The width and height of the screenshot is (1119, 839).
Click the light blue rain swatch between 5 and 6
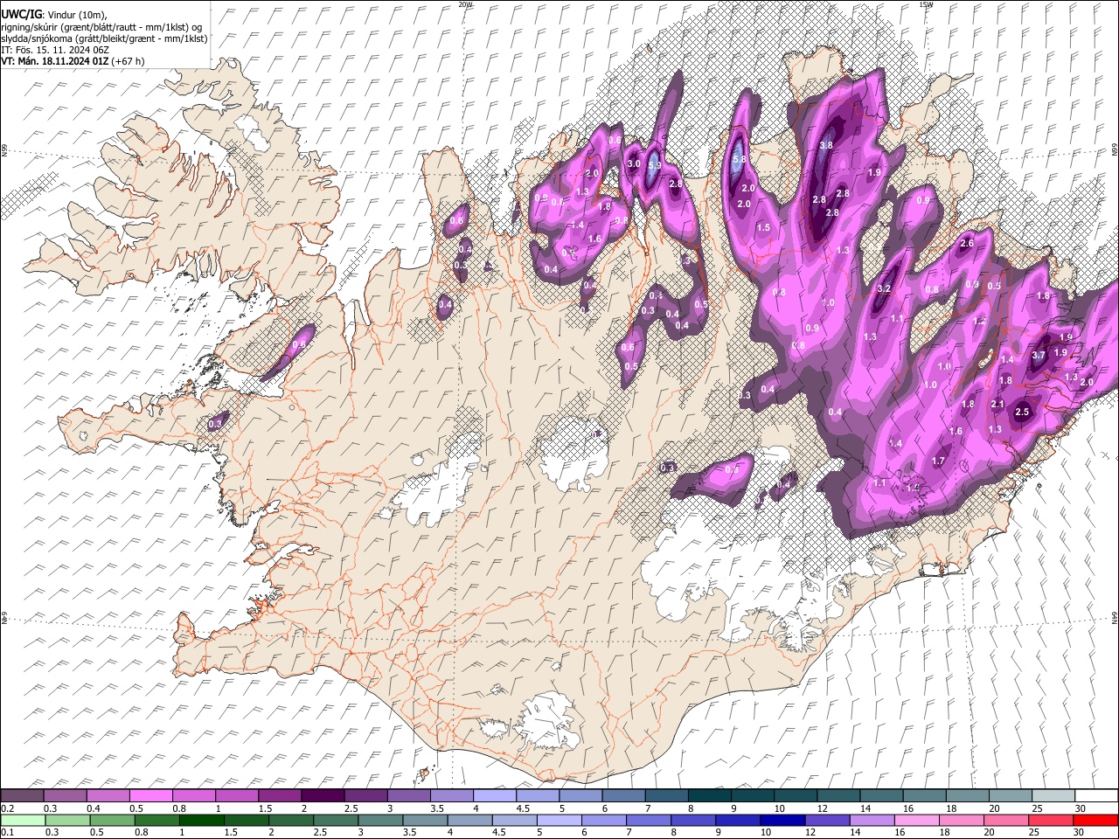[x=558, y=821]
